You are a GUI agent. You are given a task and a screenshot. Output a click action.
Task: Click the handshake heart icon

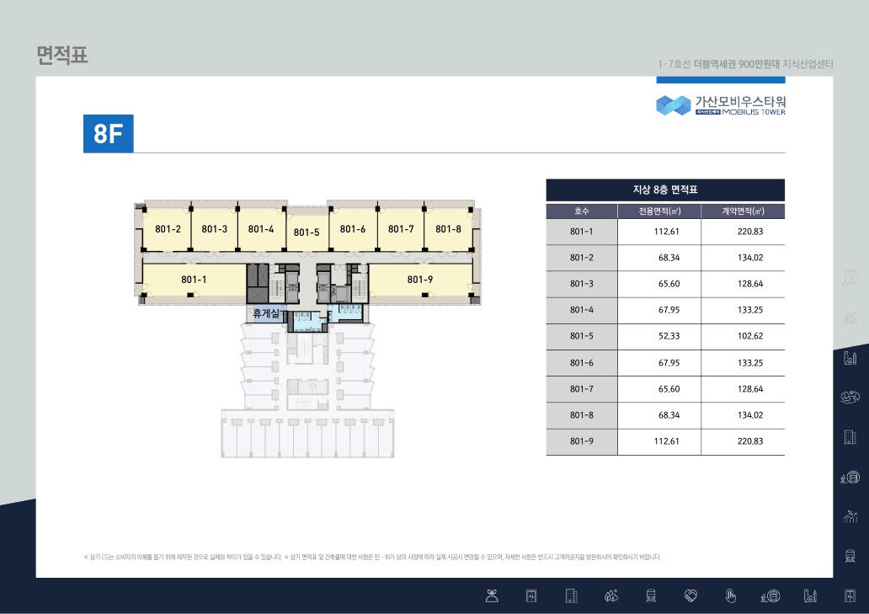(691, 596)
